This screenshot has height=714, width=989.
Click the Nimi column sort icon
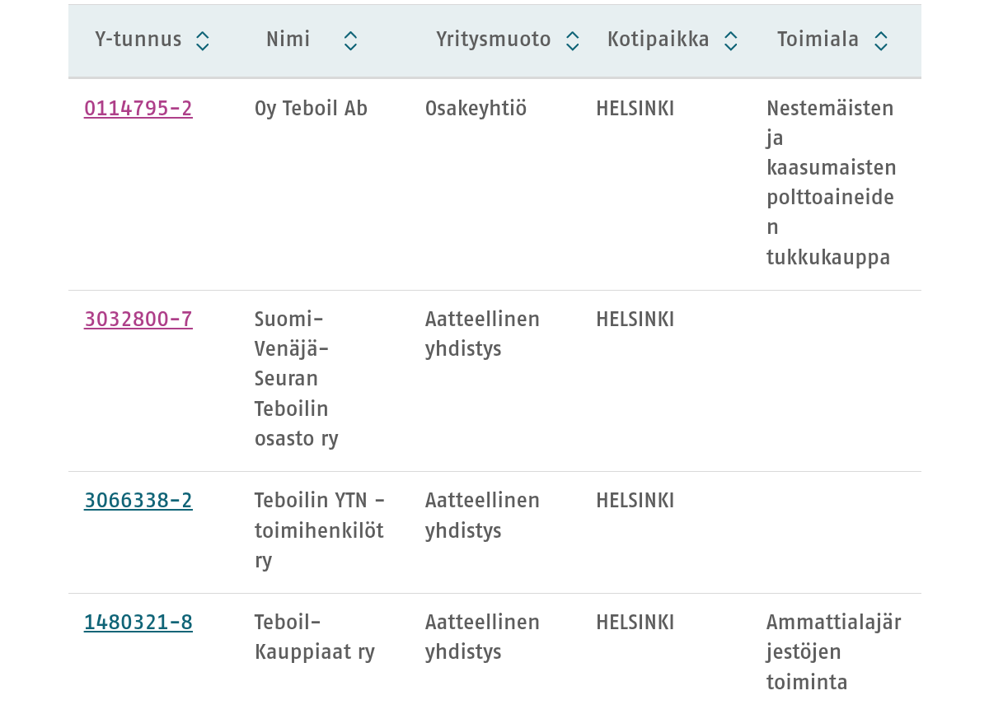pos(350,40)
